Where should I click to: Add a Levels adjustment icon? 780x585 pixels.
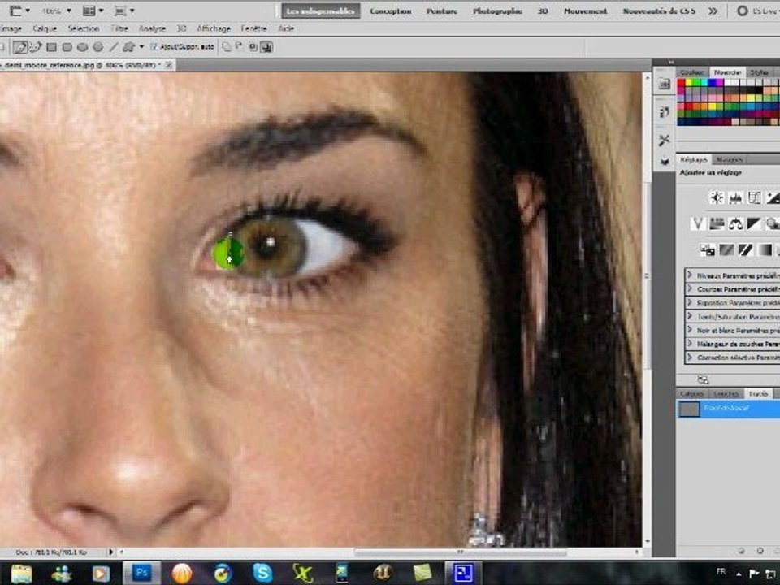[x=735, y=197]
